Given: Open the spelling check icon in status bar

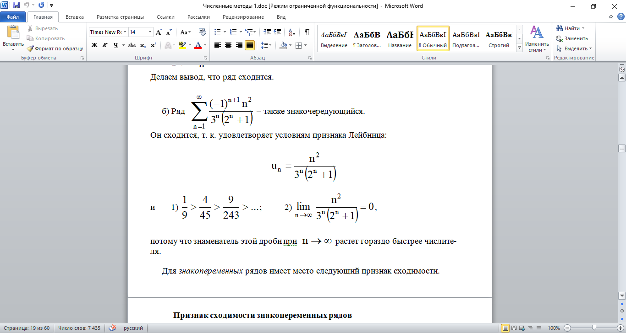Looking at the screenshot, I should (112, 328).
